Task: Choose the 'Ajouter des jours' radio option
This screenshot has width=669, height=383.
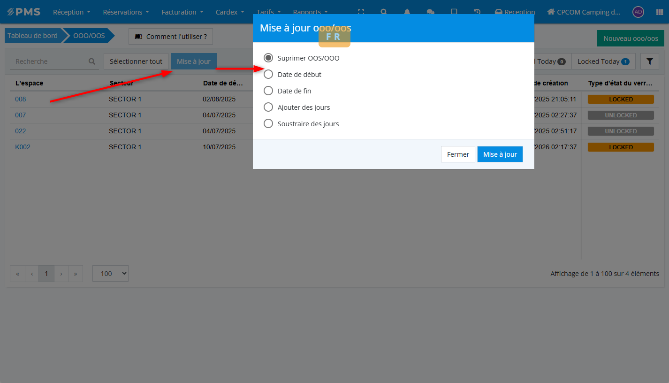Action: point(268,107)
